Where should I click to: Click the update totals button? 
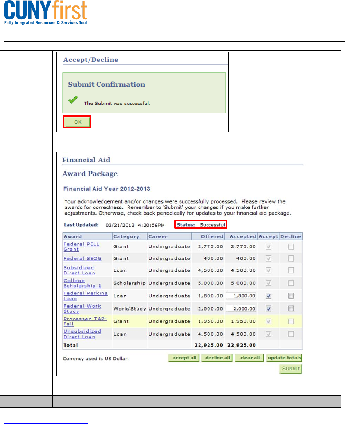click(284, 358)
